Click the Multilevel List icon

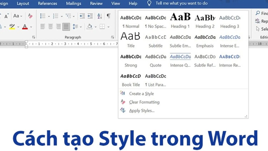(68, 16)
